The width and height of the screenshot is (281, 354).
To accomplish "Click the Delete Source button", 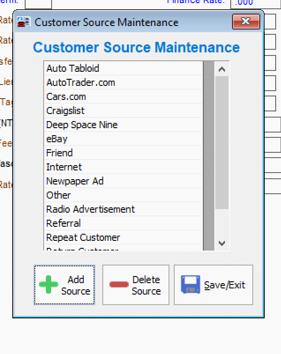I will pos(136,285).
